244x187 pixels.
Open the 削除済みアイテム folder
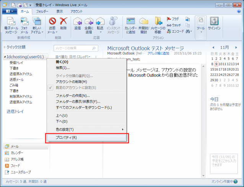point(21,97)
